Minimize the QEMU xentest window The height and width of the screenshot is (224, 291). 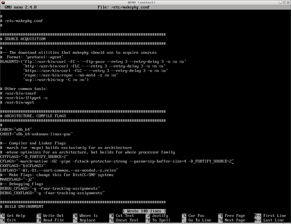pyautogui.click(x=280, y=2)
